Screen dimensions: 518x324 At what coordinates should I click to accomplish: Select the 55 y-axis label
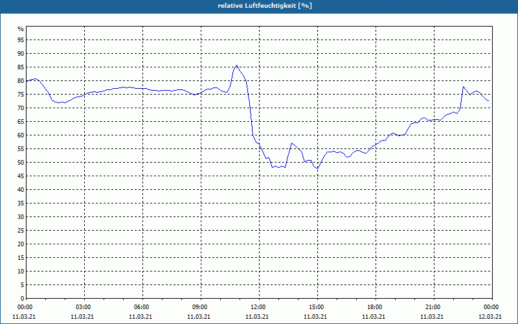click(21, 149)
